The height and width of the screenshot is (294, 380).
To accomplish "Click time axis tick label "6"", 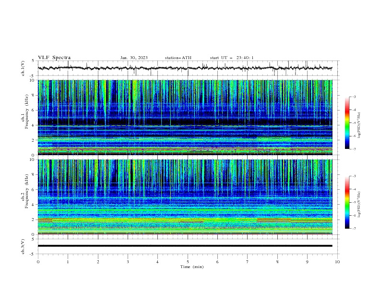I will 217,262.
